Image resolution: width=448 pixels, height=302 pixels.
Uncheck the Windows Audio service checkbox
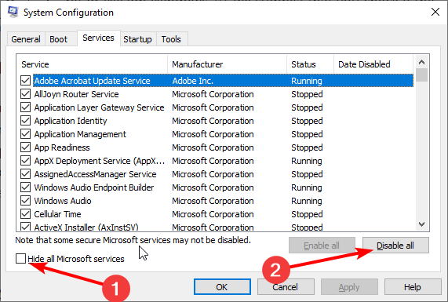pos(25,201)
